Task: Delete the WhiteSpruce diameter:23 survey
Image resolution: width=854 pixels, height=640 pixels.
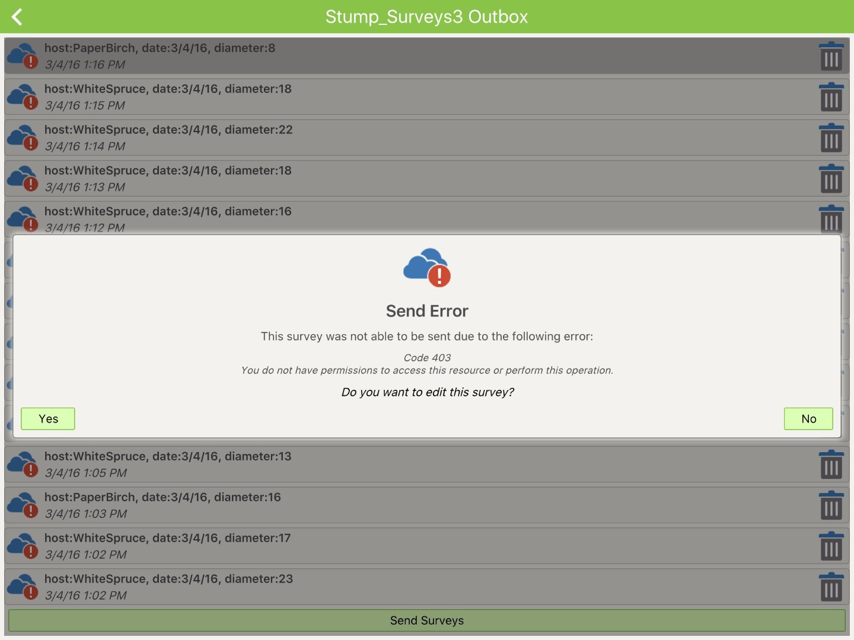Action: tap(831, 587)
